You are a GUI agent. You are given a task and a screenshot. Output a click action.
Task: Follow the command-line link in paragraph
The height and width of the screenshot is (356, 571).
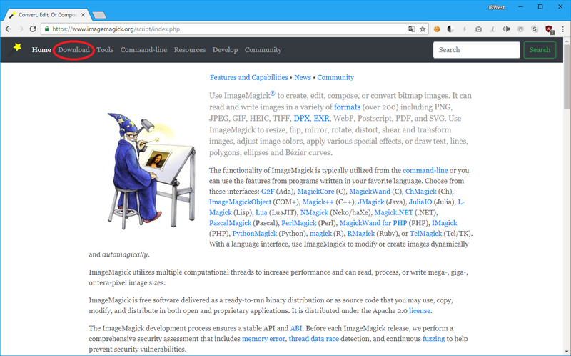[425, 170]
